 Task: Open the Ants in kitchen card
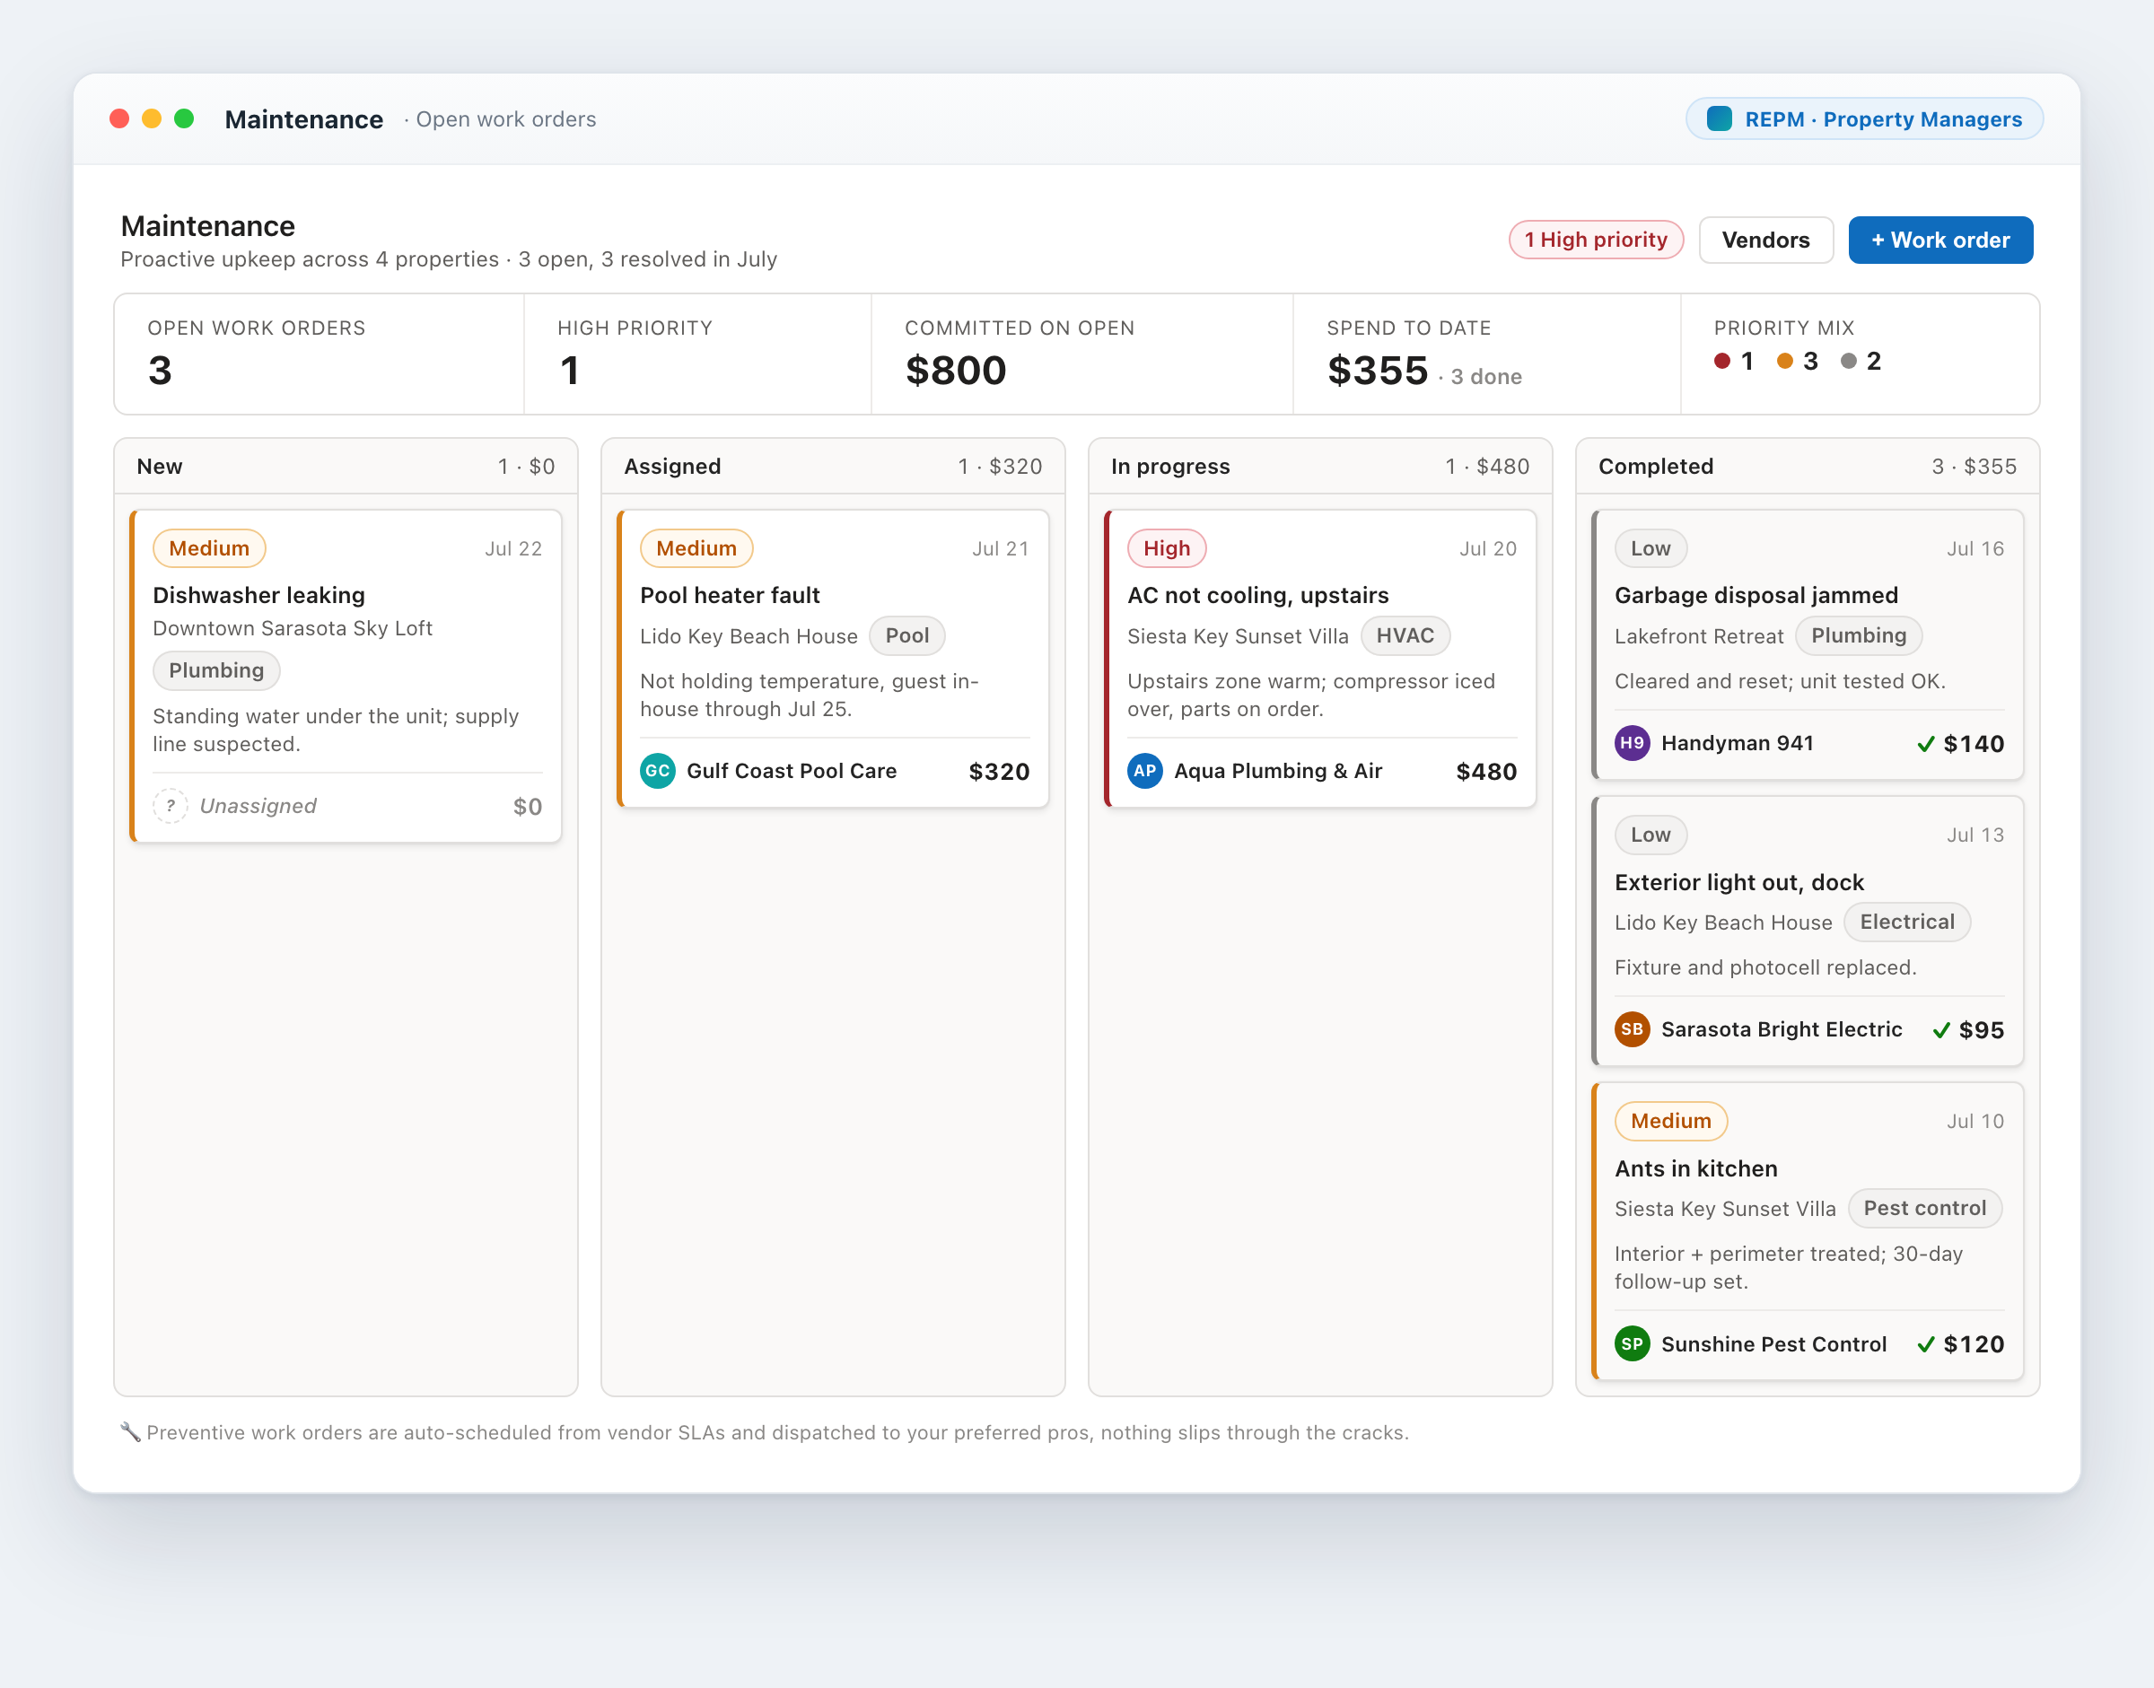1808,1231
